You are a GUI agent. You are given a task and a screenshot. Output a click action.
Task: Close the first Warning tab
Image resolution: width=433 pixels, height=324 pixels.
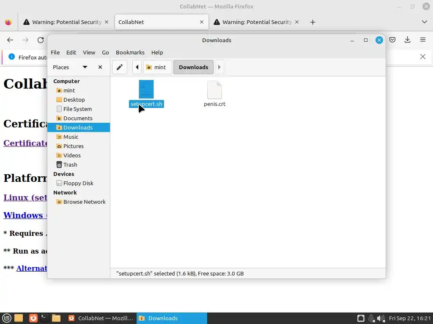(x=107, y=22)
